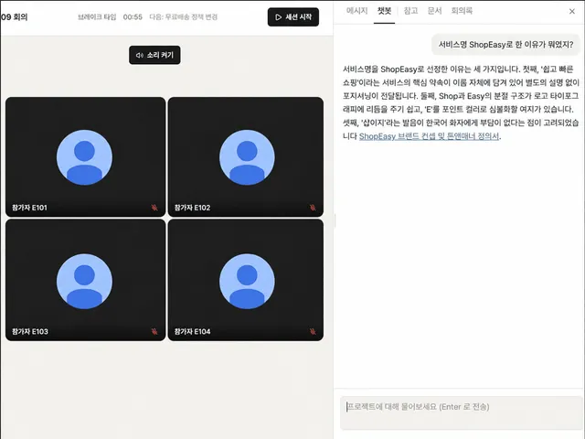Focus the project question input field
The width and height of the screenshot is (585, 439).
pos(461,412)
